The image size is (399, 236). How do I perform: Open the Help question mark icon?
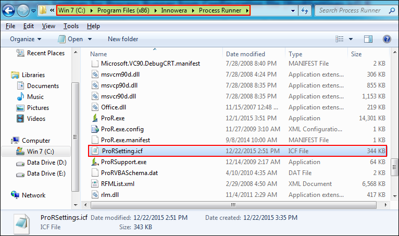click(x=386, y=39)
